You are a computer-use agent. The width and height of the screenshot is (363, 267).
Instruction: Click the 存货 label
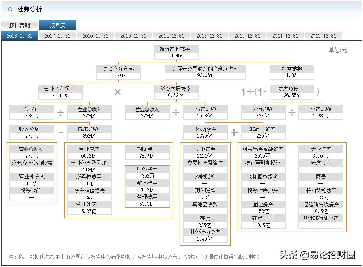[x=205, y=218]
